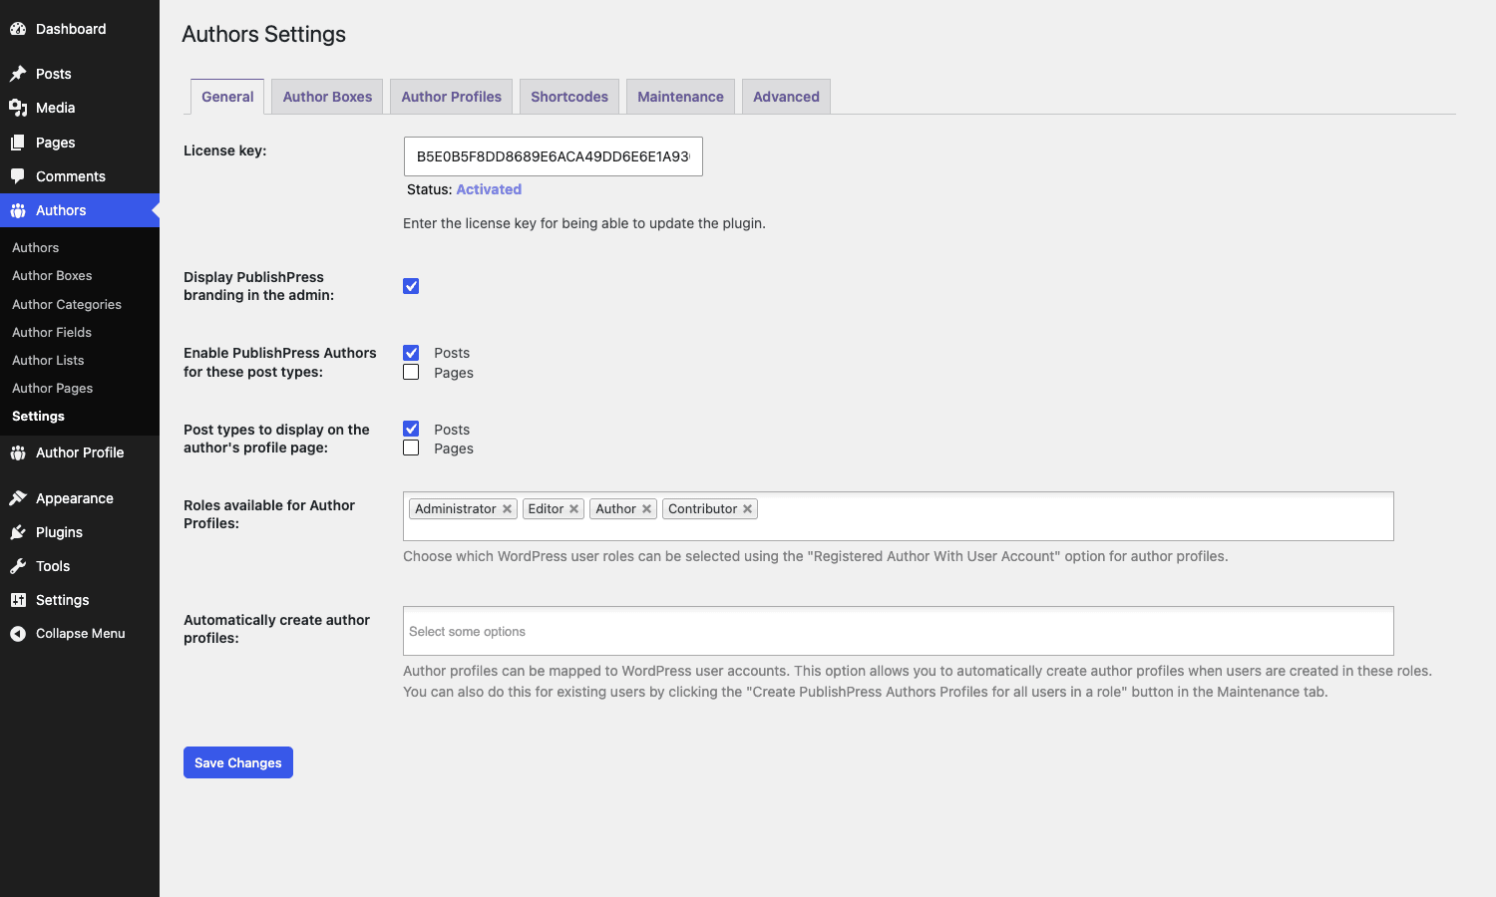The width and height of the screenshot is (1496, 897).
Task: Switch to the General tab
Action: click(227, 97)
